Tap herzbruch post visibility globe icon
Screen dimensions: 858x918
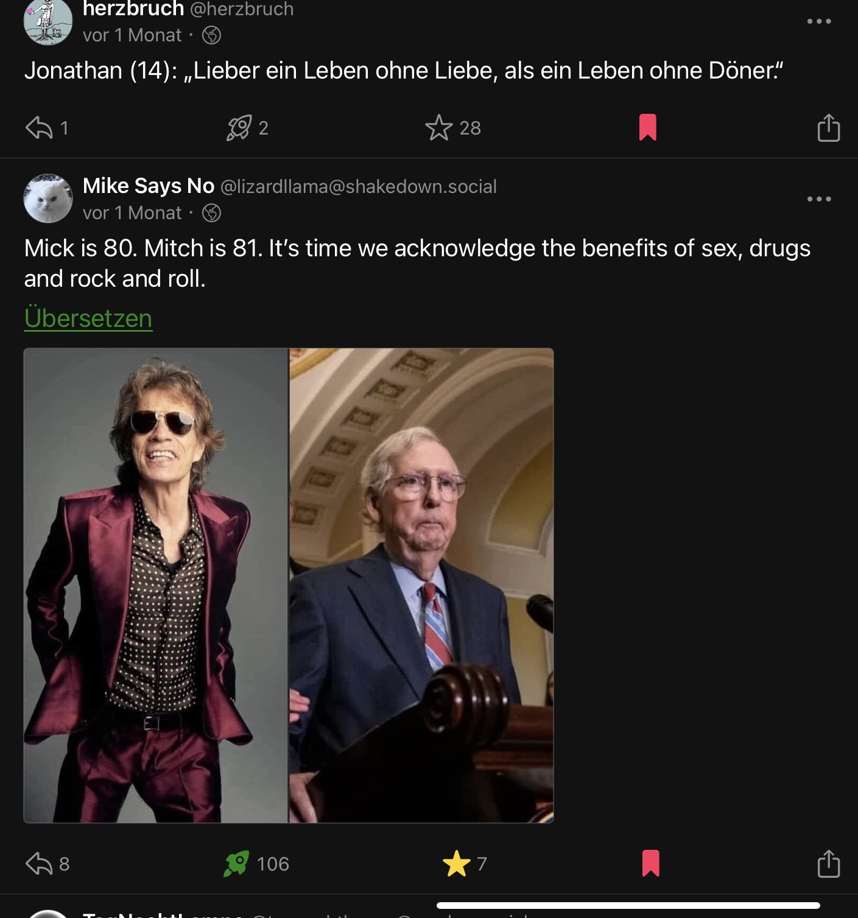(211, 35)
